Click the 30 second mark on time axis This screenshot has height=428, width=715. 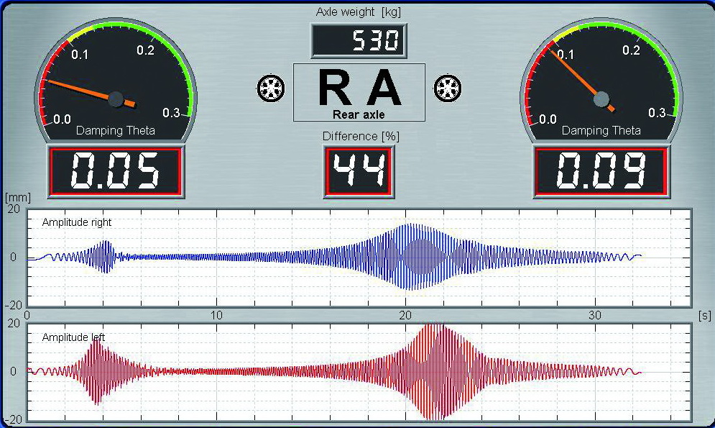(x=594, y=315)
